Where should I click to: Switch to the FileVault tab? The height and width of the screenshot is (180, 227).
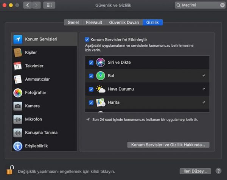click(94, 22)
